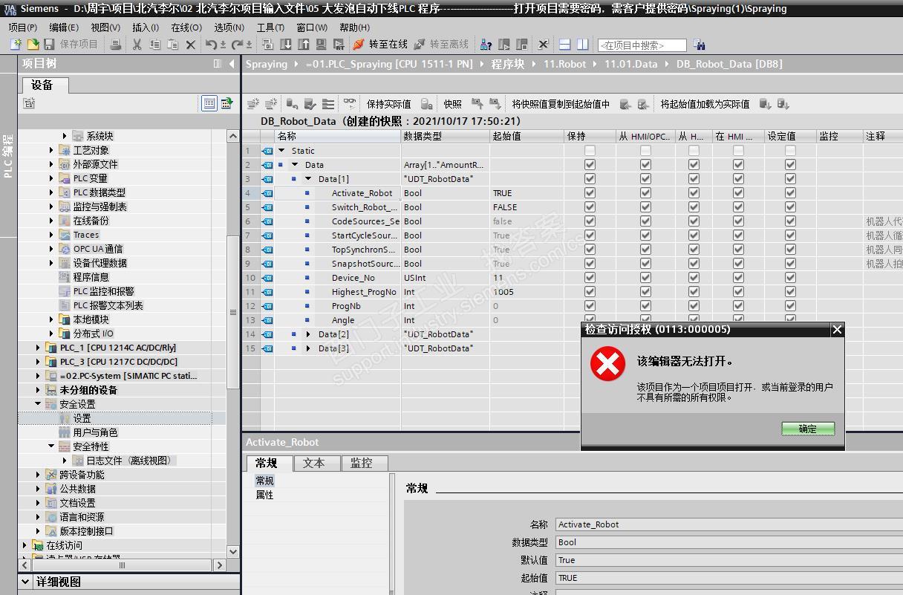Toggle the 设定值 checkbox for Device_No row
Viewport: 903px width, 595px height.
click(790, 278)
